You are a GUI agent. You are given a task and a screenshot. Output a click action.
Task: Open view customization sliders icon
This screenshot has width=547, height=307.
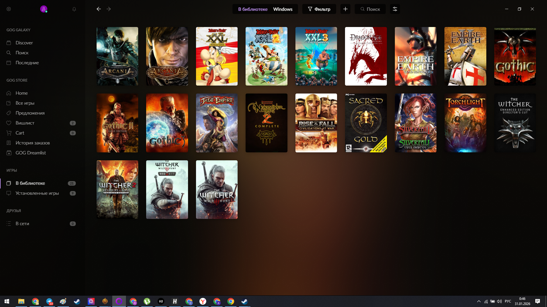click(395, 9)
